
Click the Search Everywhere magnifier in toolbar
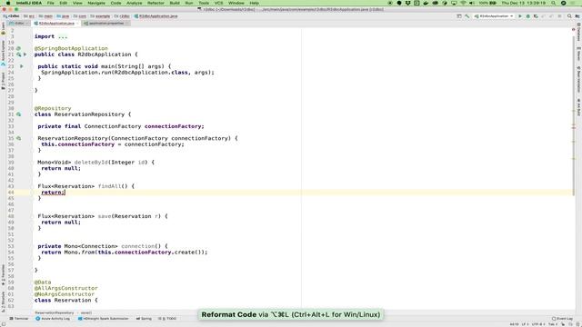[569, 16]
